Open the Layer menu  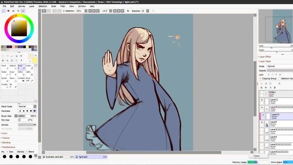32,6
